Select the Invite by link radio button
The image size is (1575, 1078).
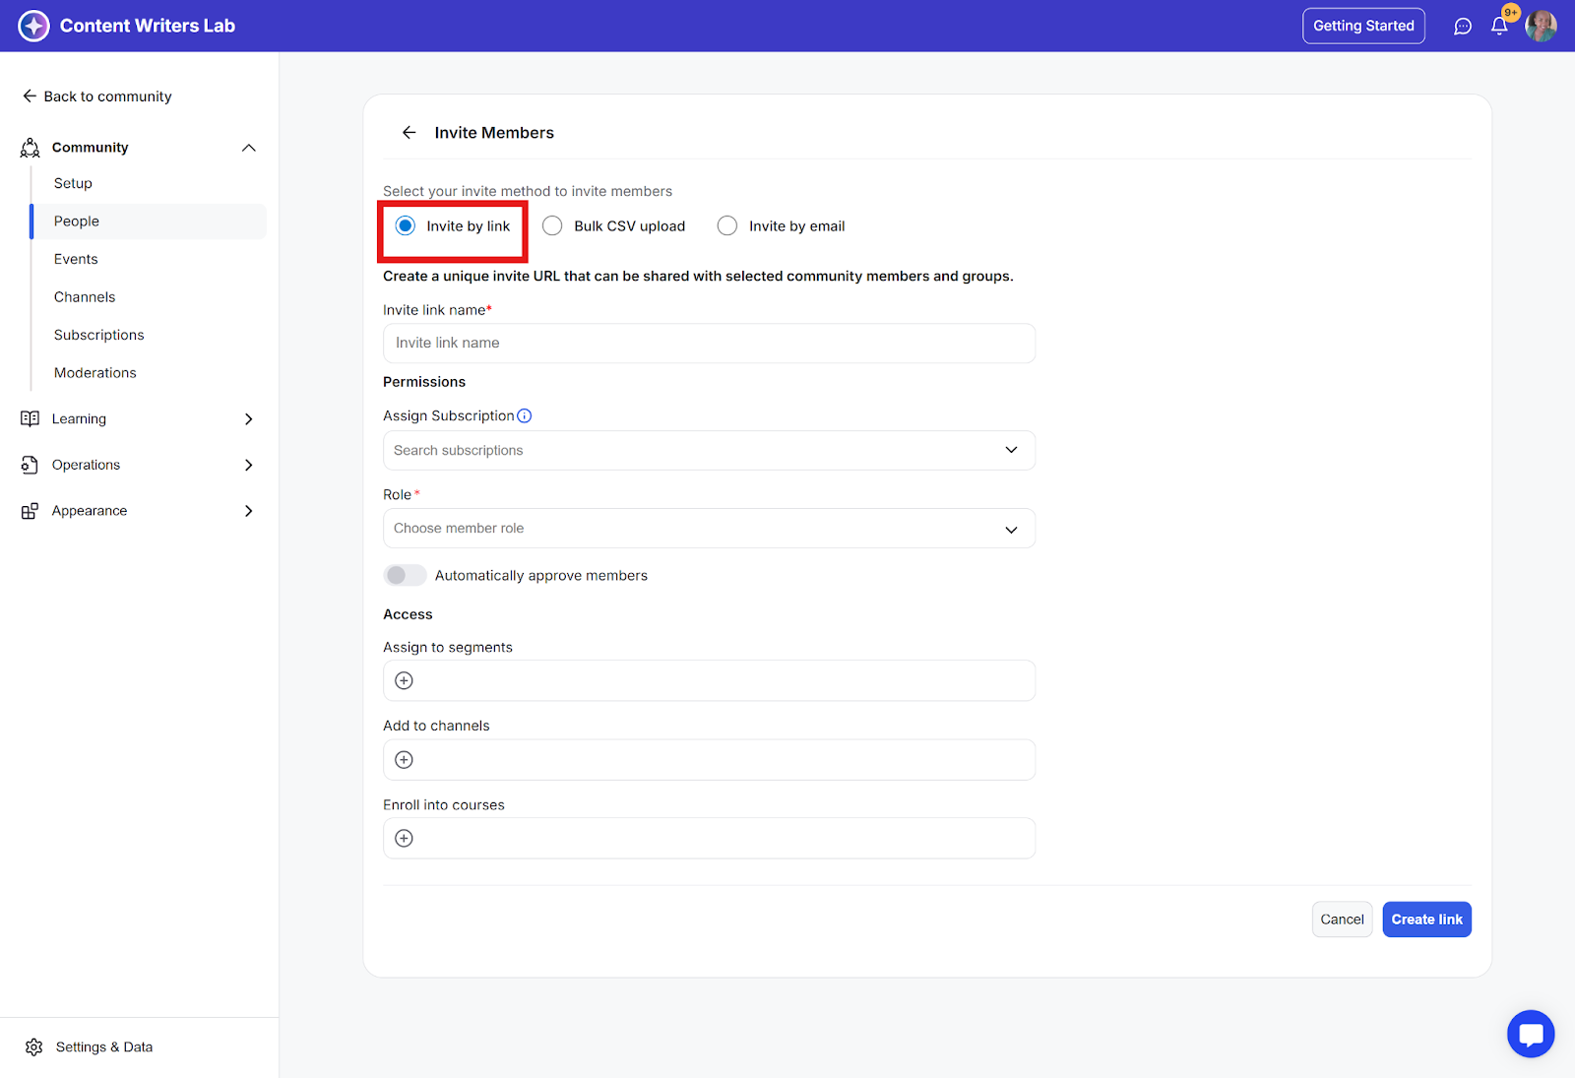click(406, 226)
